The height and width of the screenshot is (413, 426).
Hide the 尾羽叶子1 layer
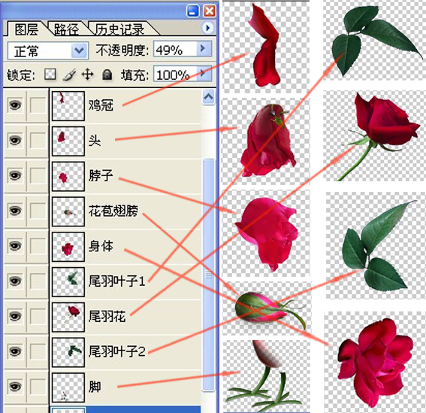pyautogui.click(x=15, y=281)
